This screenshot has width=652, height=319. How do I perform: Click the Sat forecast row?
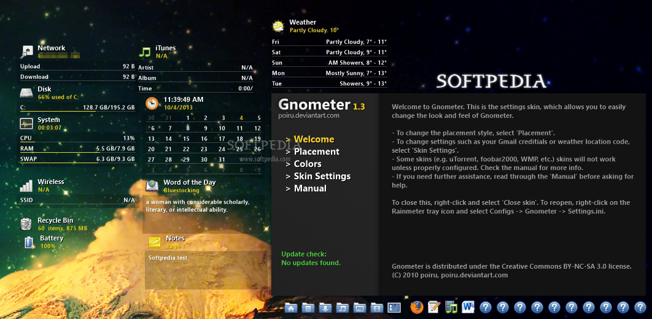(329, 52)
